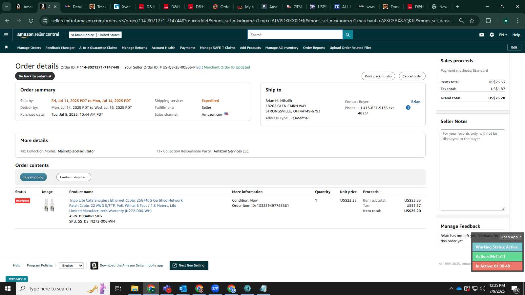Click the Brian contact buyer link
This screenshot has width=525, height=295.
point(416,102)
